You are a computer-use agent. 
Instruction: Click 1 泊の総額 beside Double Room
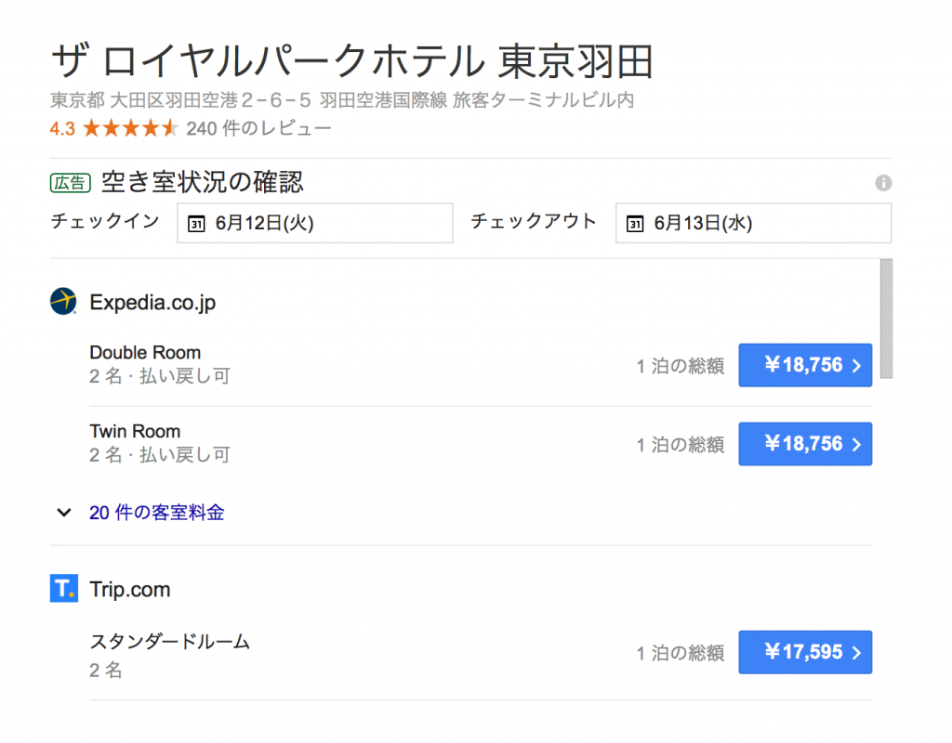click(681, 366)
